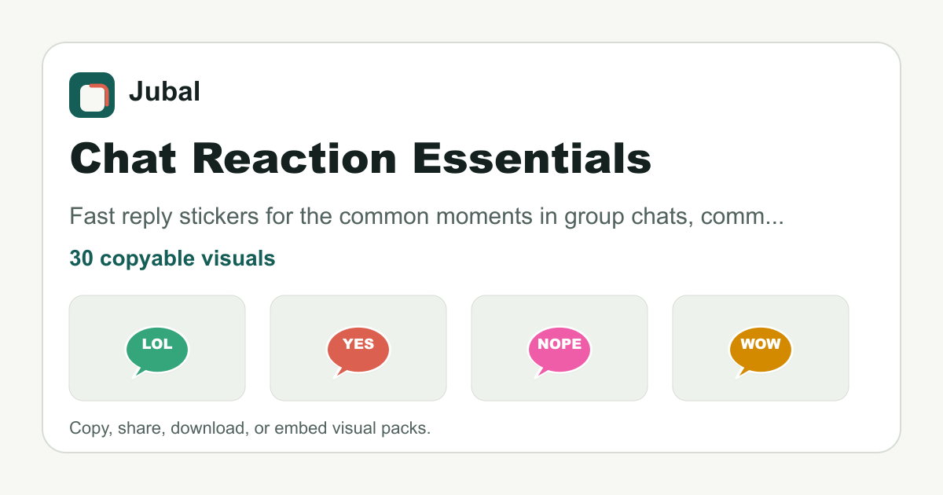Image resolution: width=943 pixels, height=495 pixels.
Task: Open the first sticker preview card
Action: click(157, 348)
